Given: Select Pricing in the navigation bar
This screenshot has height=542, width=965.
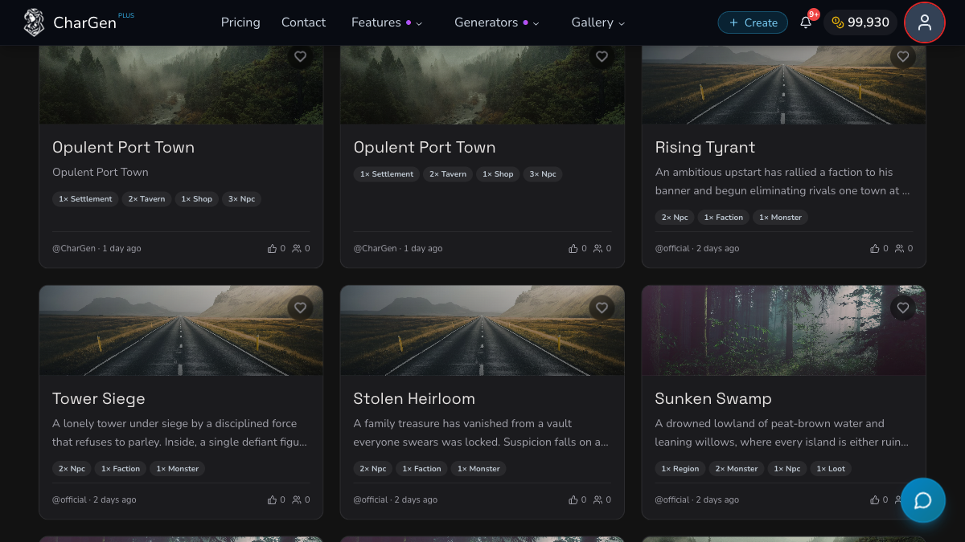Looking at the screenshot, I should pos(240,22).
